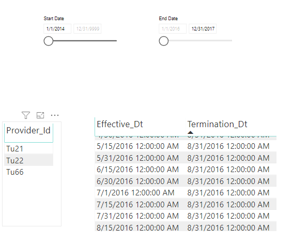Click the End Date slider track
The width and height of the screenshot is (293, 244).
(200, 40)
